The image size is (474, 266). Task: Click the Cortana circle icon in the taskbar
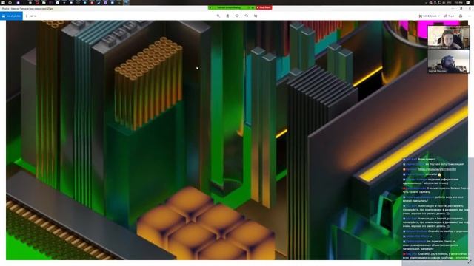click(10, 3)
